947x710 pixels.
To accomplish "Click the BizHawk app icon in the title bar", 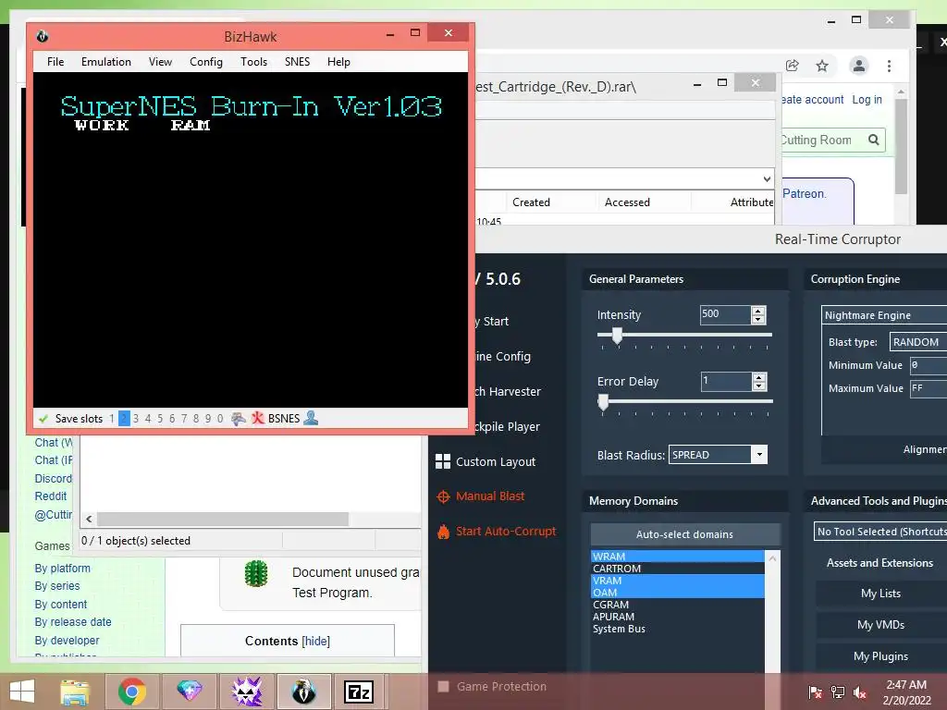I will tap(43, 36).
